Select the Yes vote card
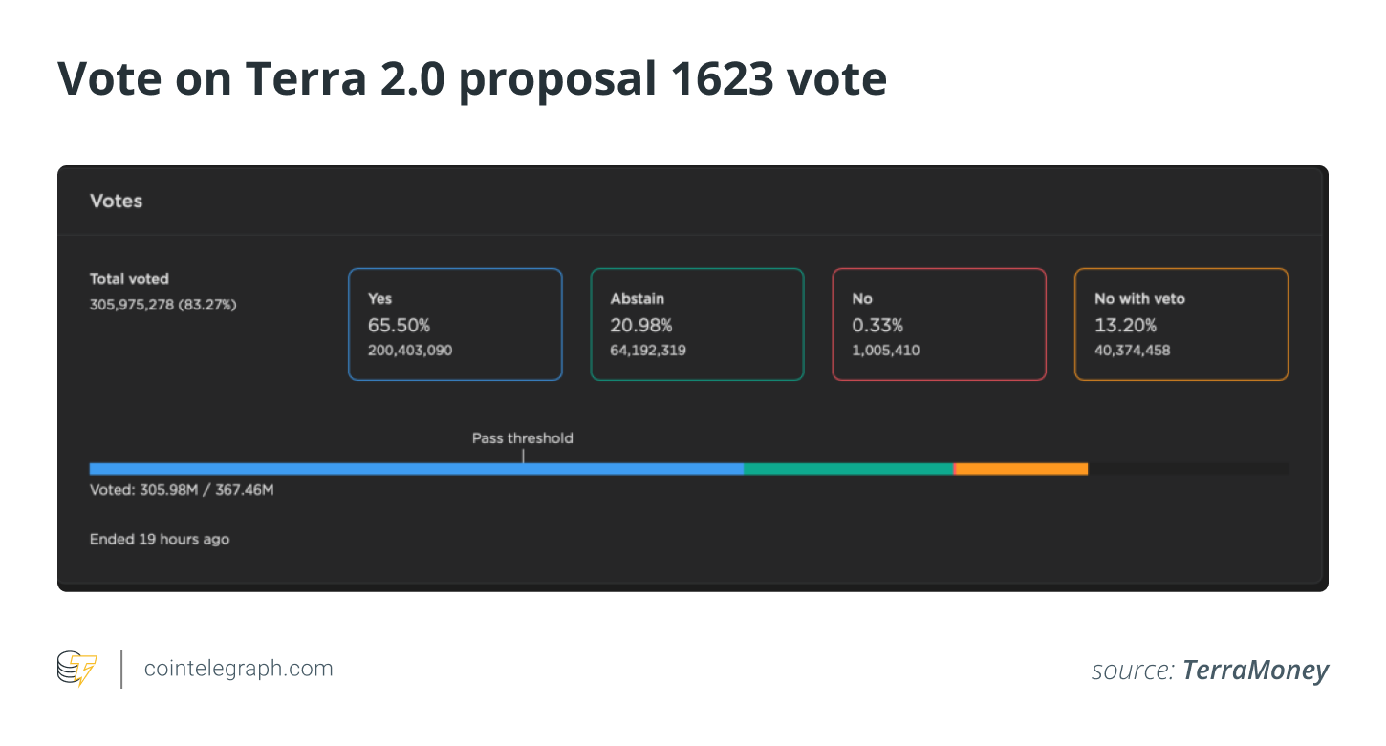 click(455, 325)
